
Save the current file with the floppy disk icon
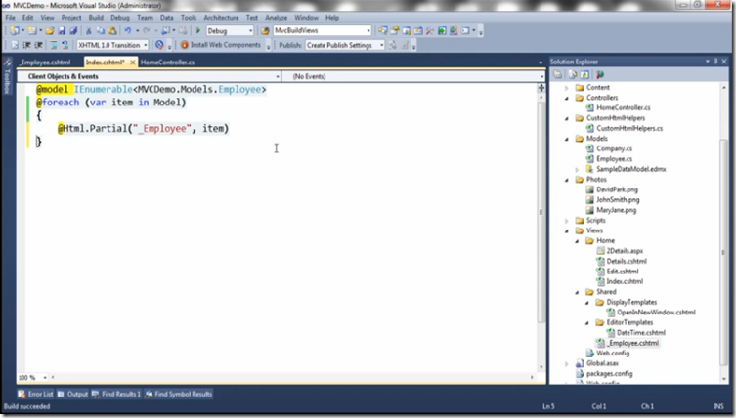pyautogui.click(x=62, y=31)
